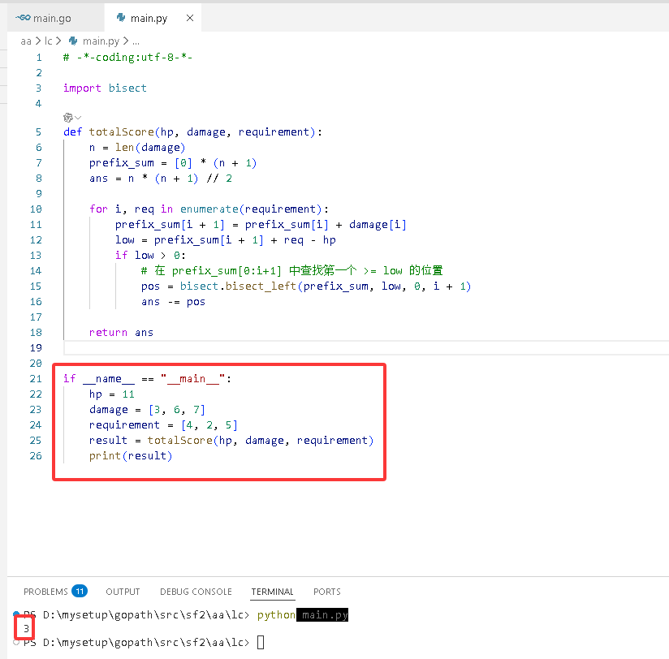Open the 'lc' breadcrumb folder
Screen dimensions: 669x659
click(x=48, y=41)
